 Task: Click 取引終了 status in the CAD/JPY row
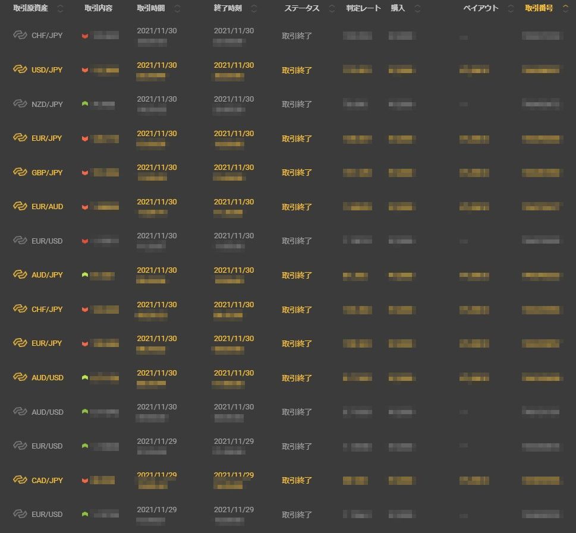click(297, 480)
